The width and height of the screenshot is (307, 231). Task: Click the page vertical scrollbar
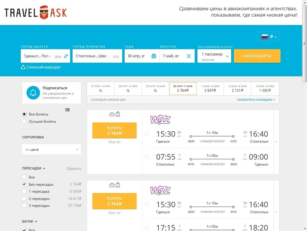304,112
